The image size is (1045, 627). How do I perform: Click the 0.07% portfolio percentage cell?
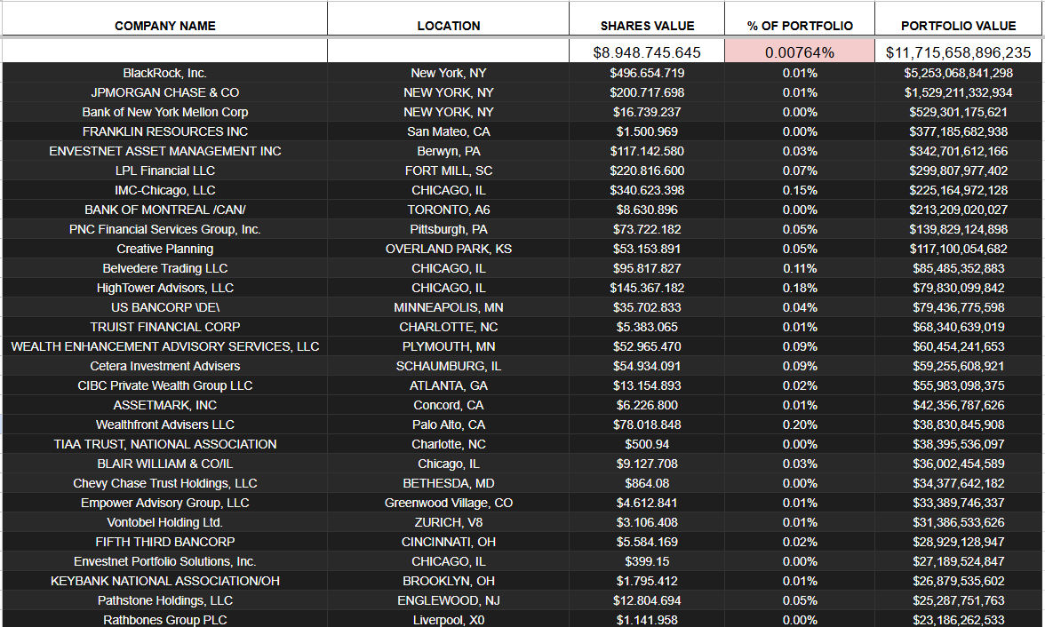click(800, 171)
